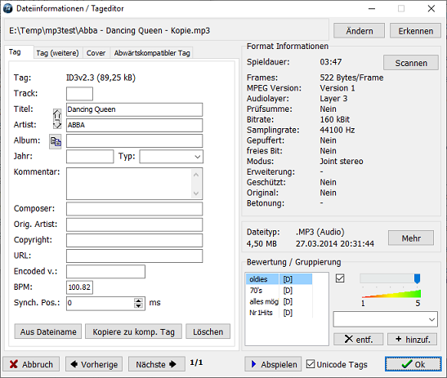Remove grouping with entf. button
This screenshot has width=447, height=378.
(x=359, y=339)
